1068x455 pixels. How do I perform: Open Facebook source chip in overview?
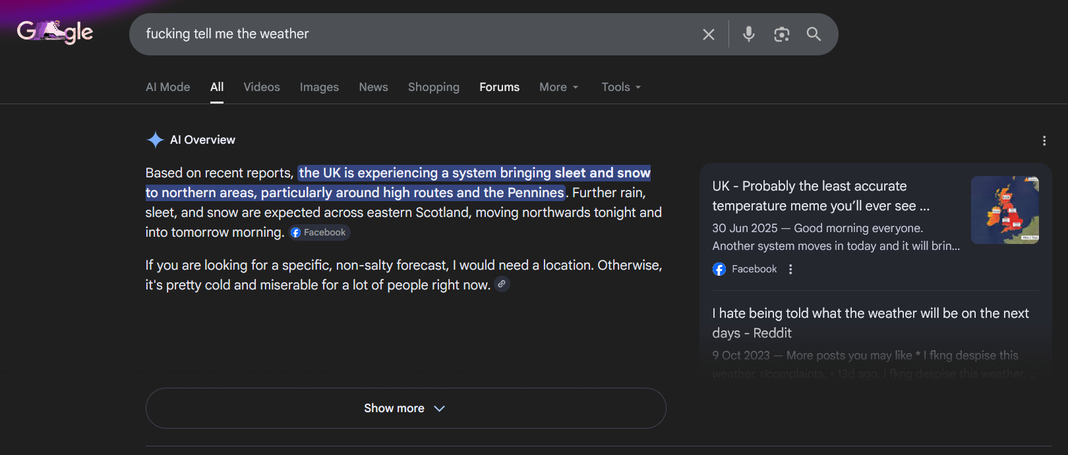(319, 232)
